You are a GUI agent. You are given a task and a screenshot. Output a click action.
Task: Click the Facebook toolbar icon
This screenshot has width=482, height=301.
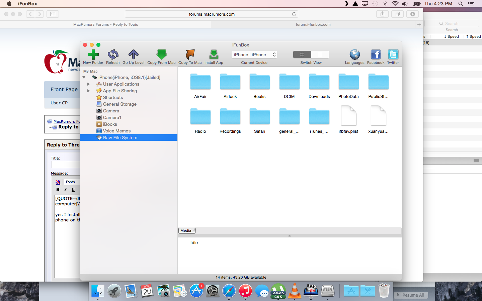click(x=376, y=55)
